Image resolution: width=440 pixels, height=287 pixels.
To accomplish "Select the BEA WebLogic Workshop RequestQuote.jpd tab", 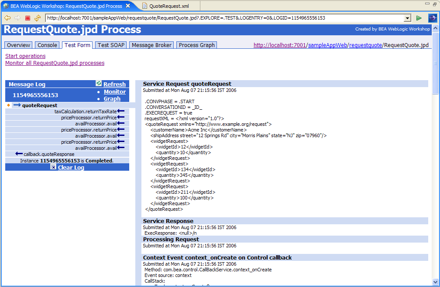I will 66,6.
